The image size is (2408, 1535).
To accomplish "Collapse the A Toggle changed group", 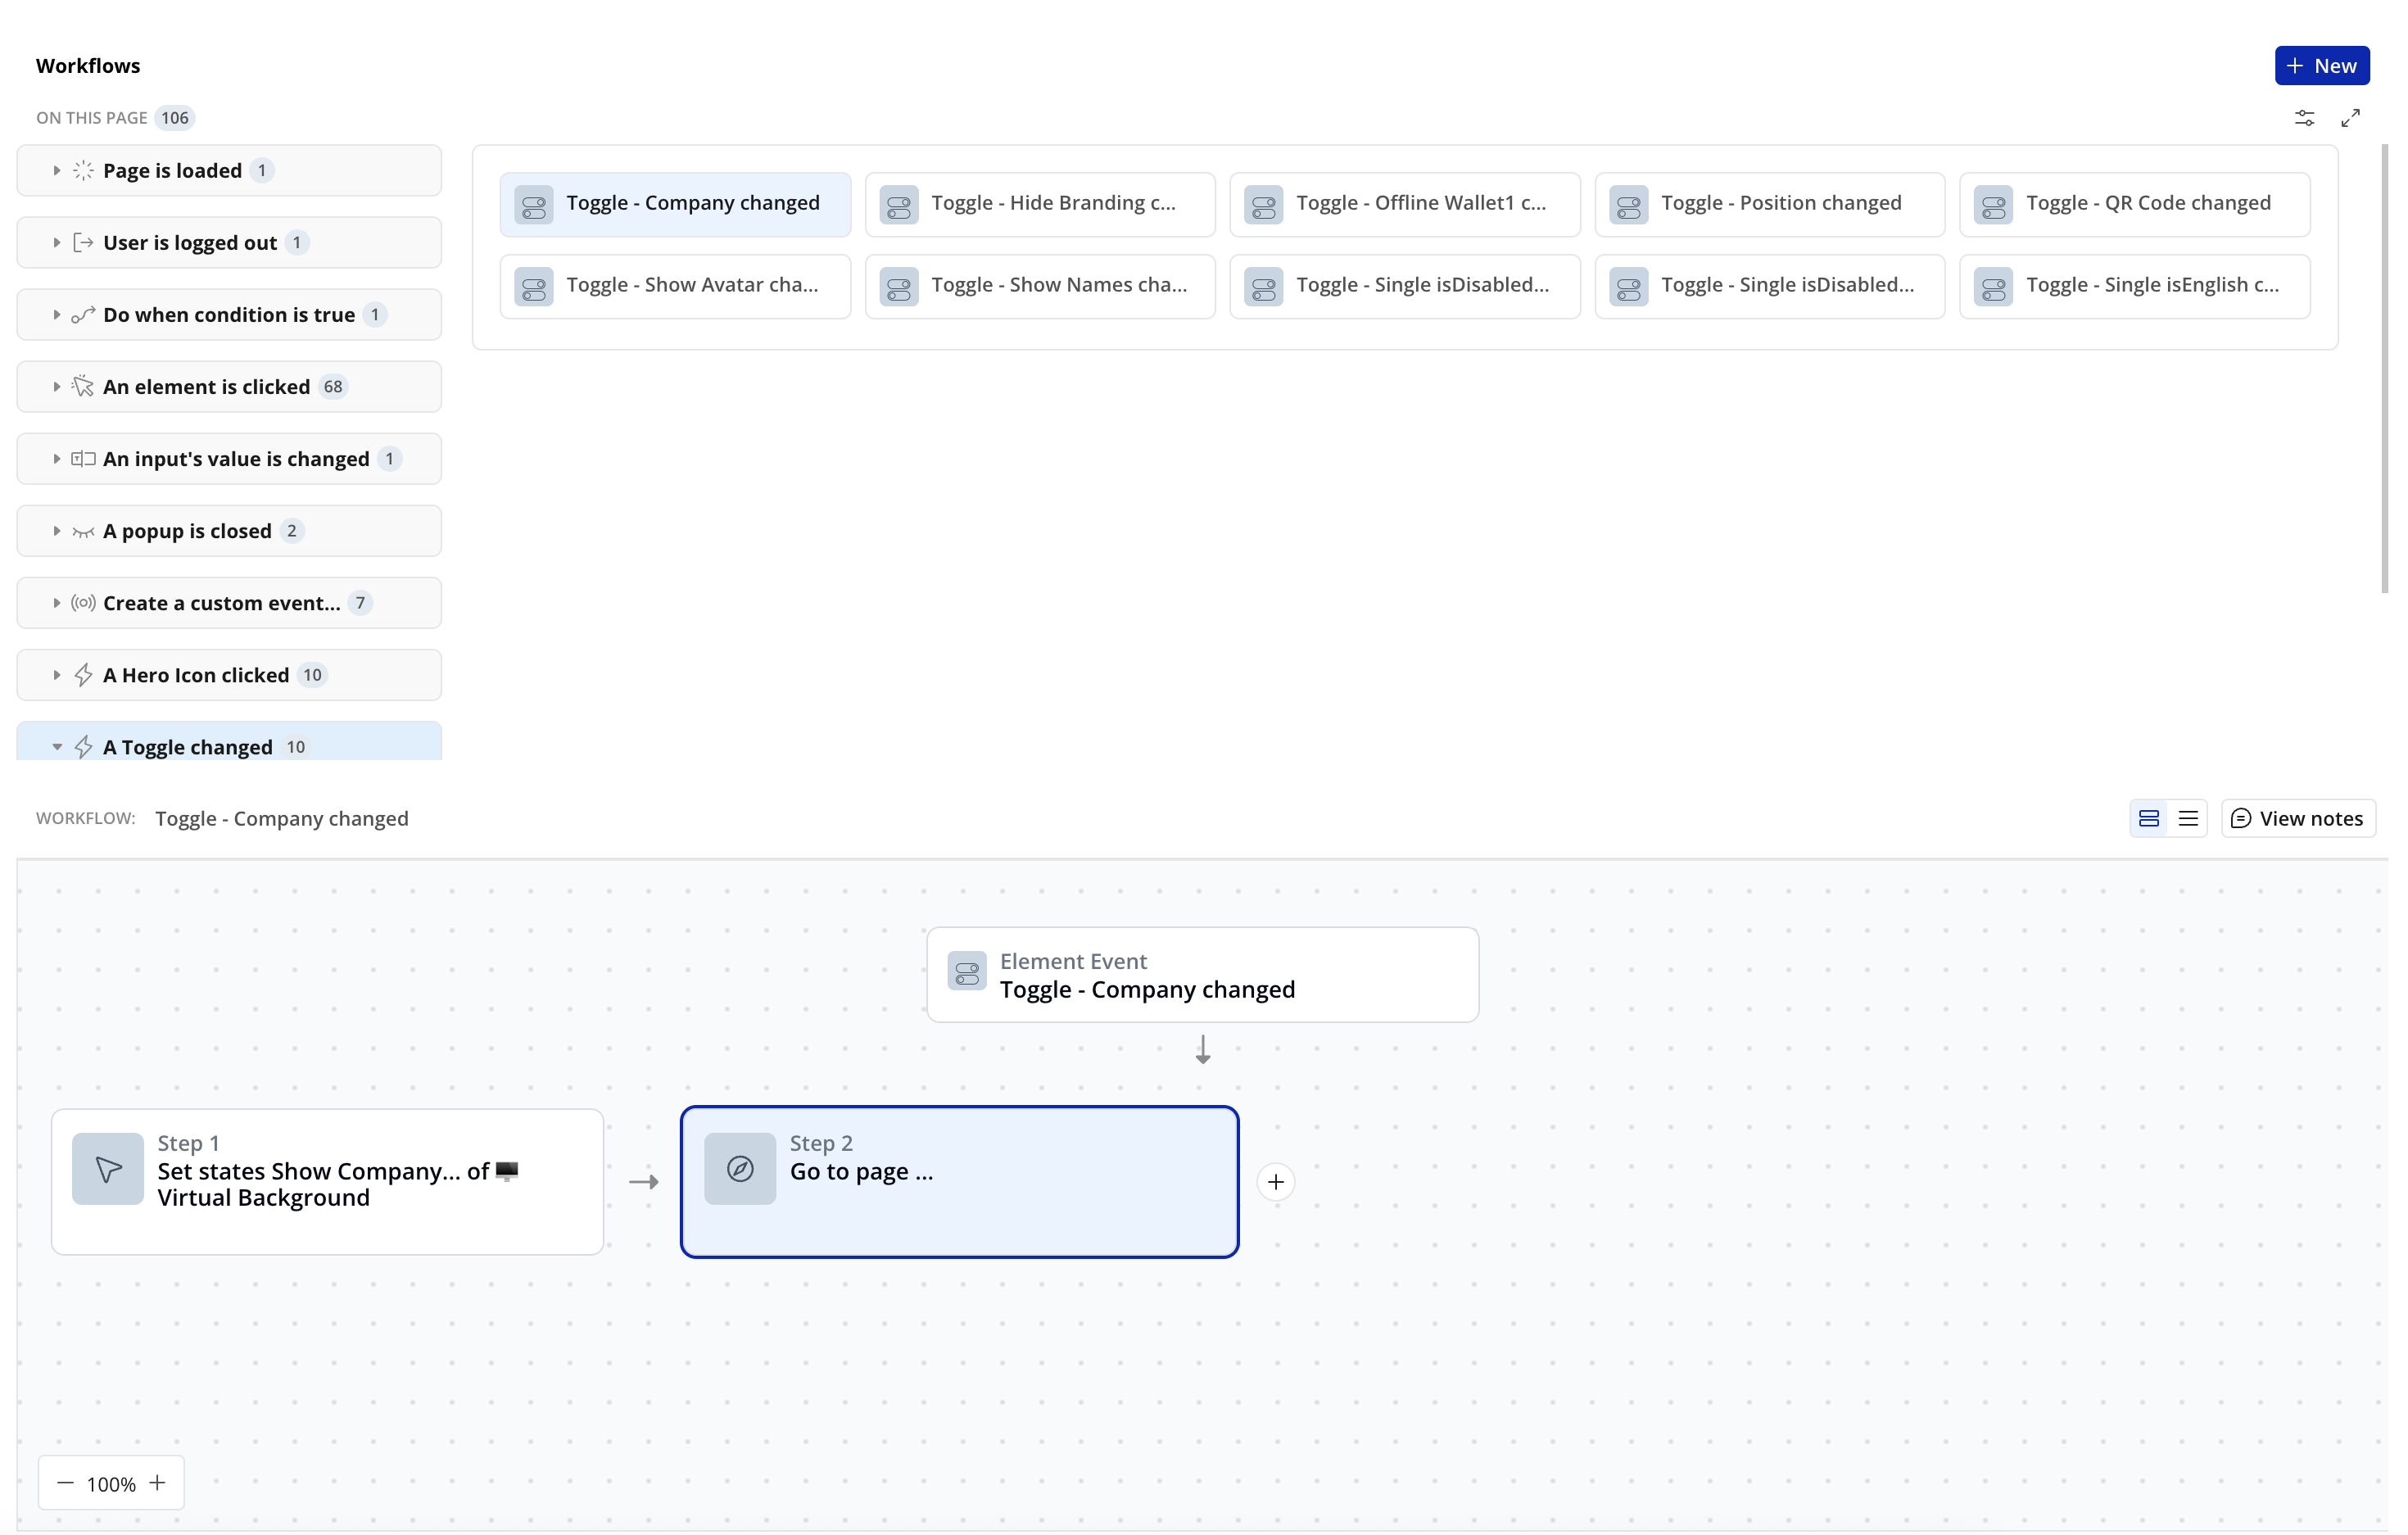I will tap(57, 747).
